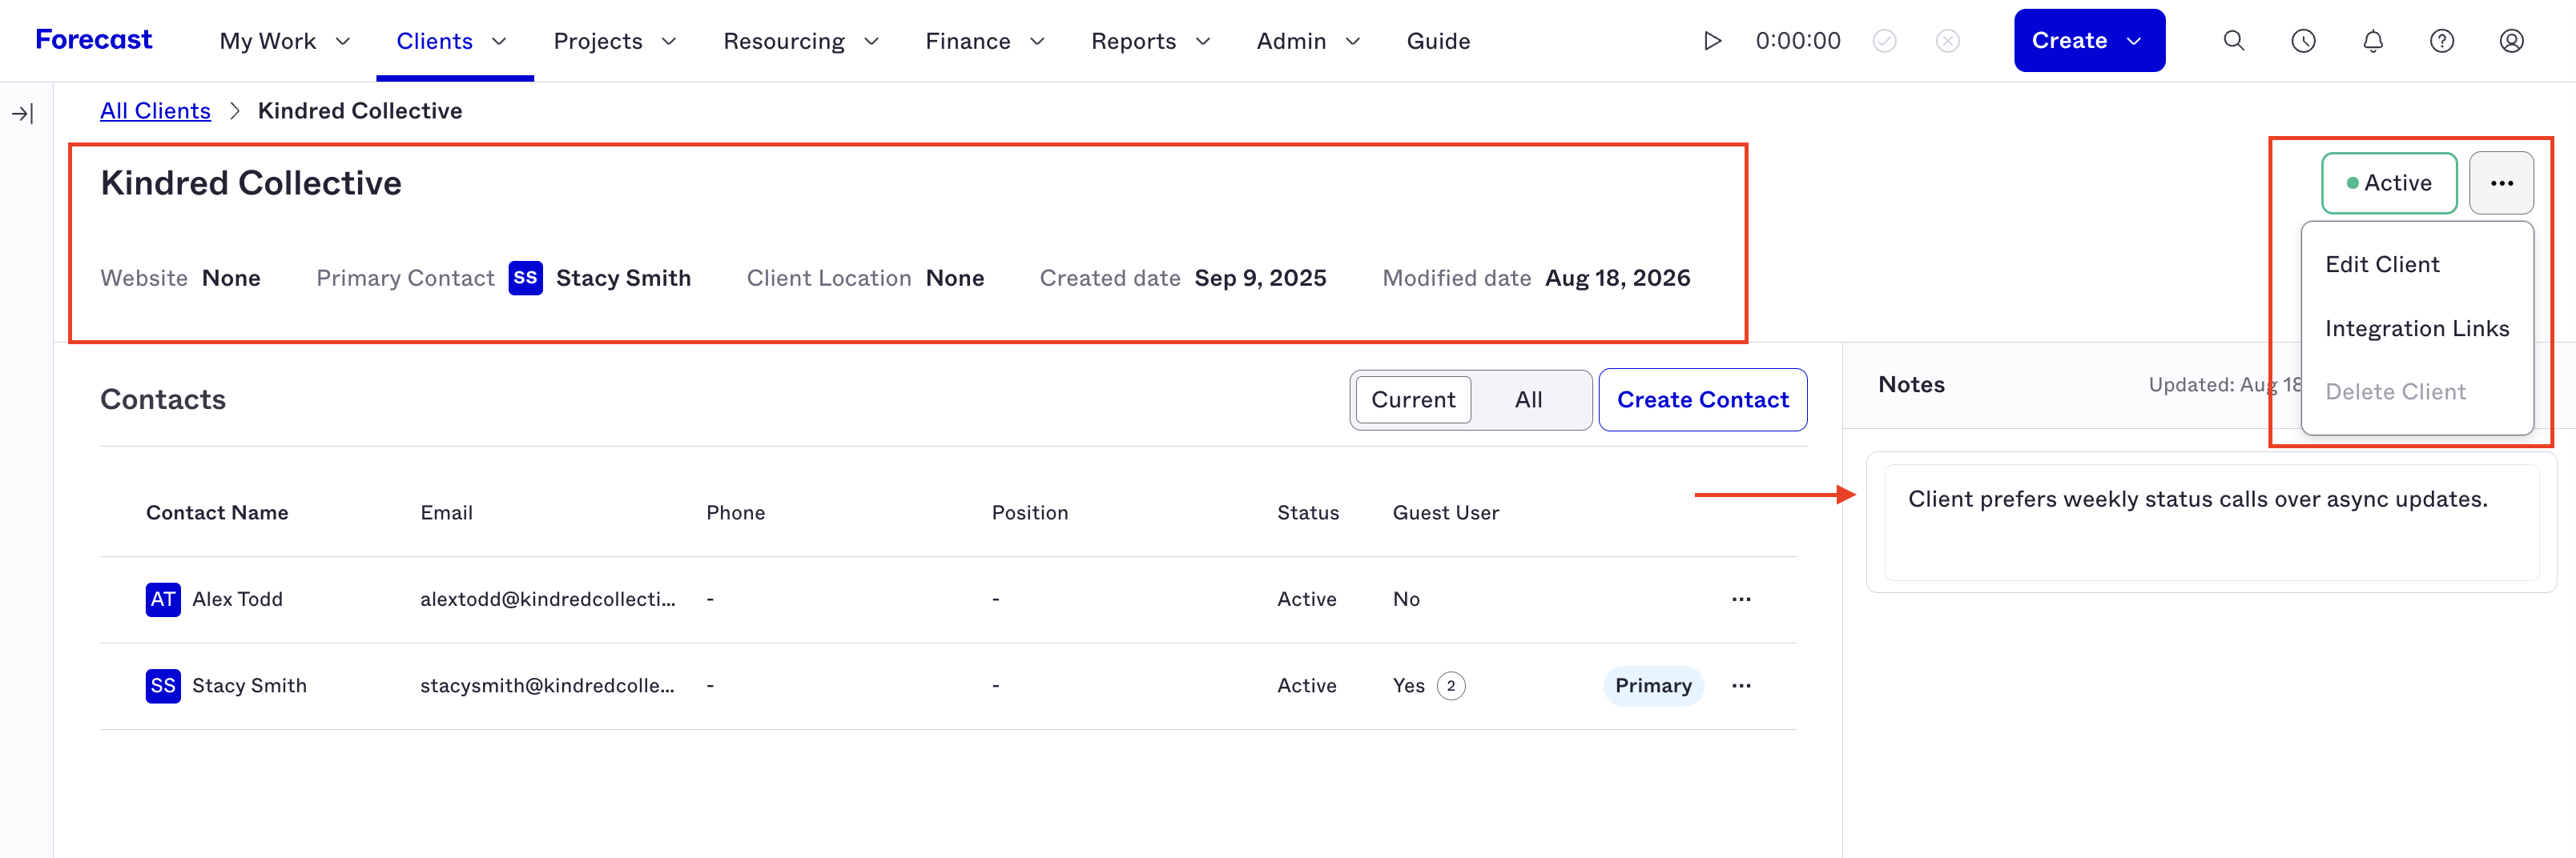The width and height of the screenshot is (2576, 858).
Task: Select the Current contacts filter
Action: click(1413, 399)
